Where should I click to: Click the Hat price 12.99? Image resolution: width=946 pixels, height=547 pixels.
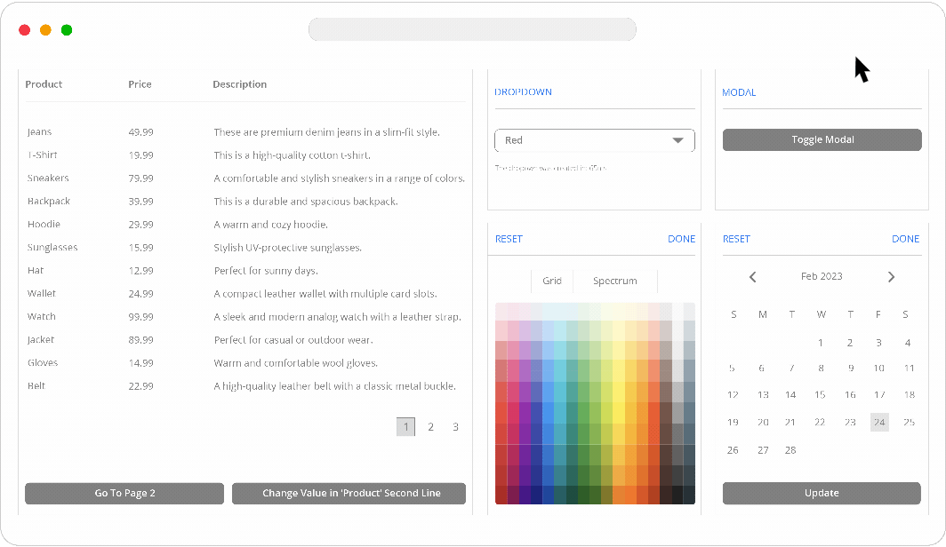coord(141,271)
